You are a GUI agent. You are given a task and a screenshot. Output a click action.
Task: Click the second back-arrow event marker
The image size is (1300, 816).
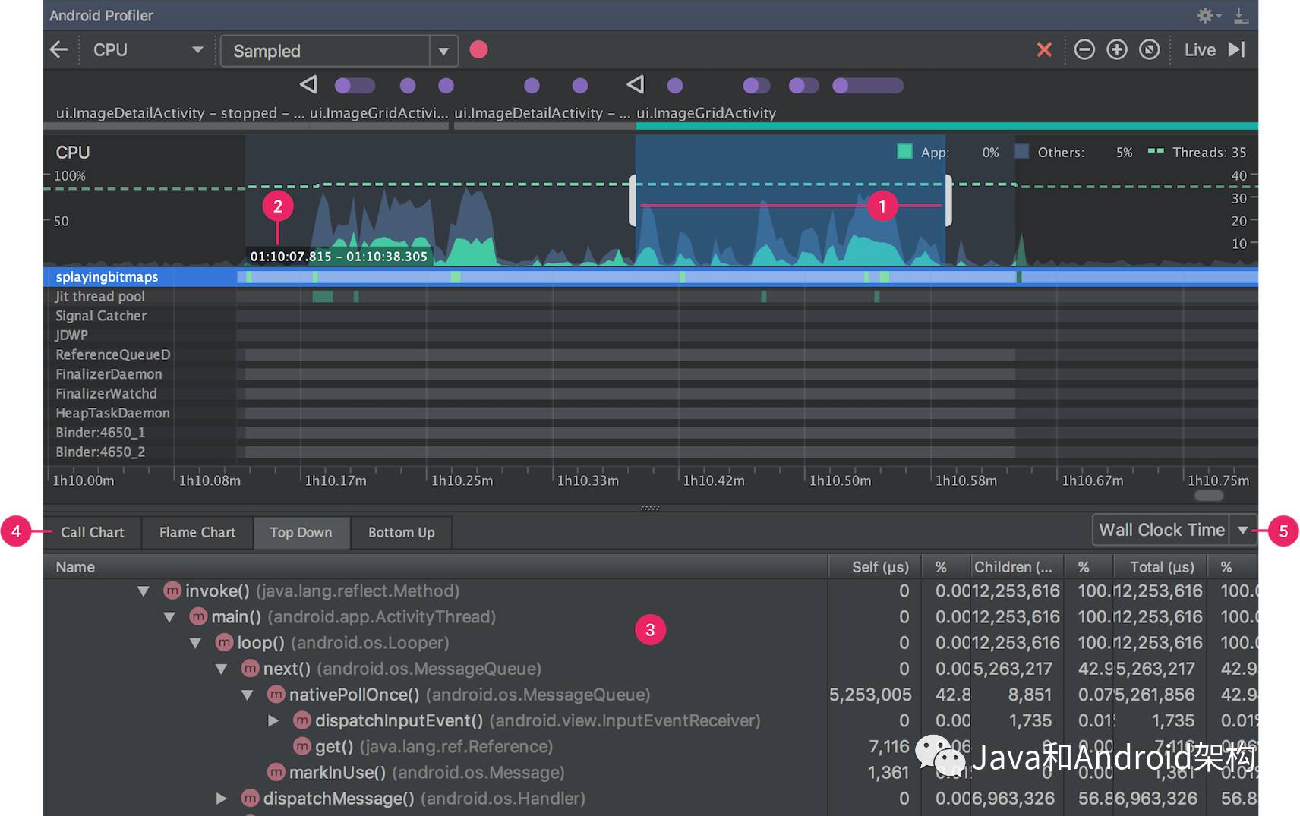pos(636,84)
